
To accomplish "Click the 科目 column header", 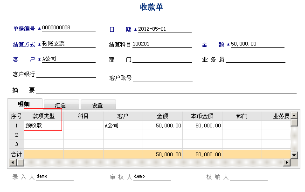I will (x=83, y=116).
